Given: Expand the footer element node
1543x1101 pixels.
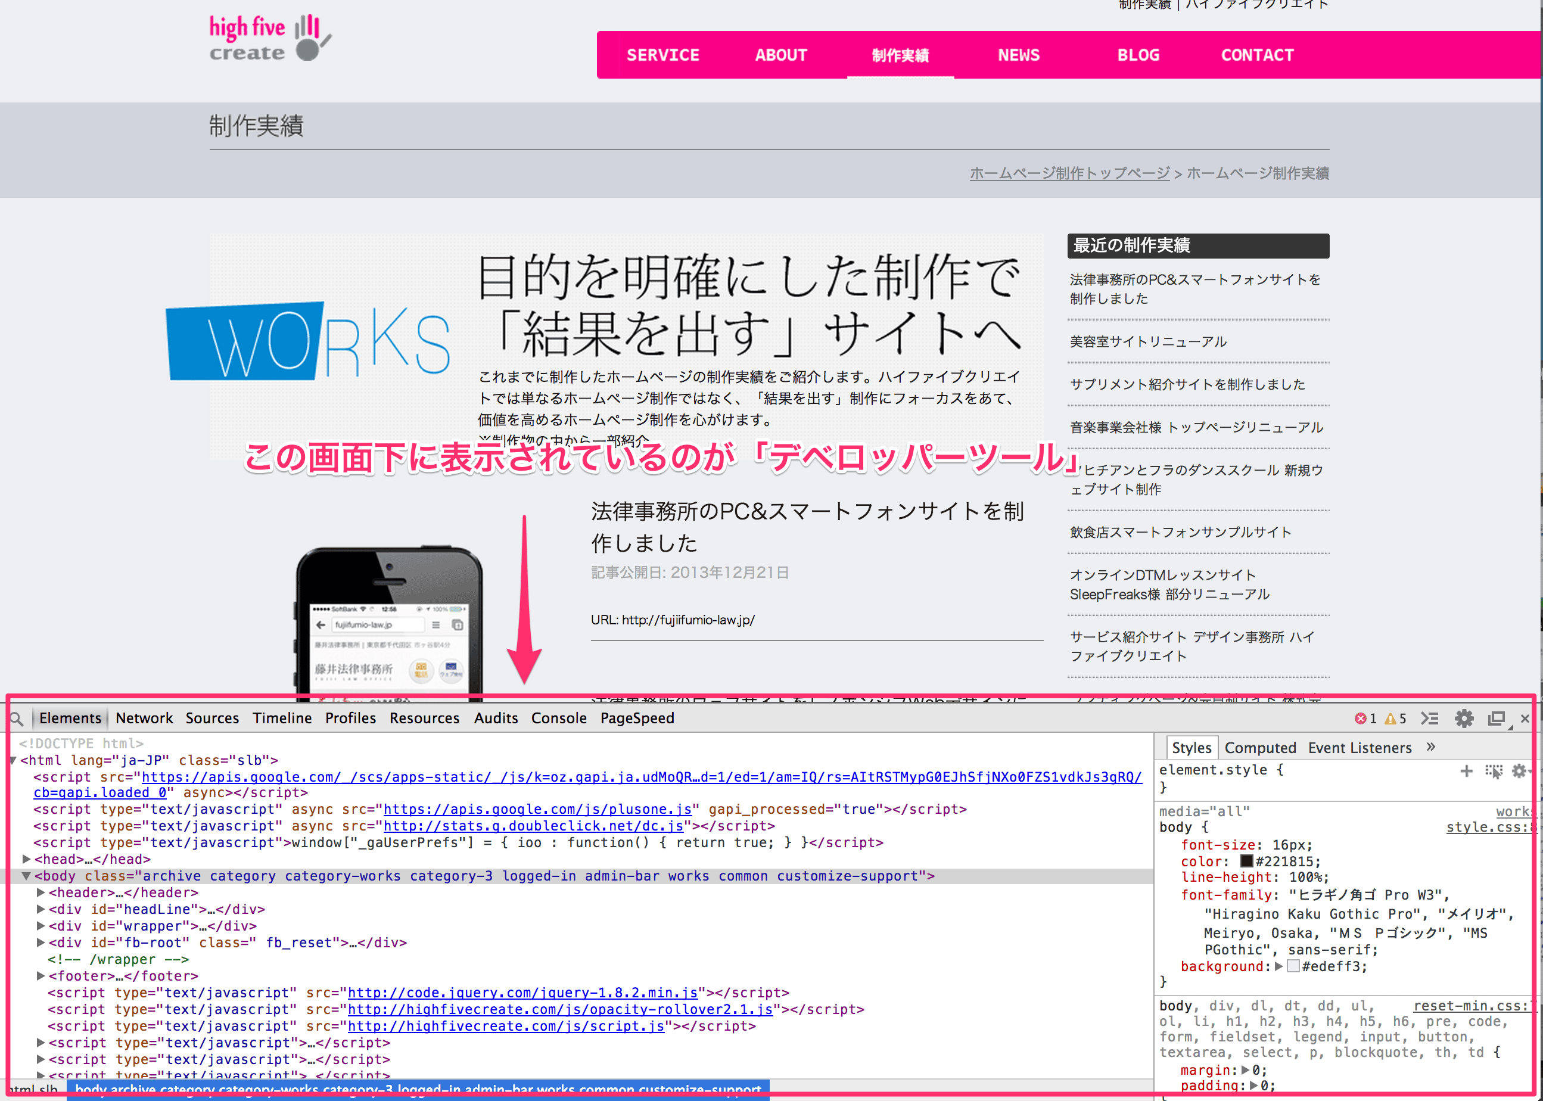Looking at the screenshot, I should point(41,976).
